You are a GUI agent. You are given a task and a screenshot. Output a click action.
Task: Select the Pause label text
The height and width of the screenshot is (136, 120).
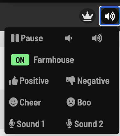pyautogui.click(x=32, y=38)
